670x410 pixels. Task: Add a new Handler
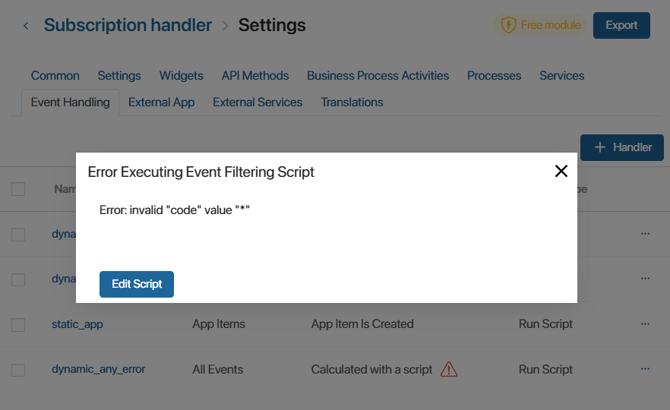click(x=621, y=147)
